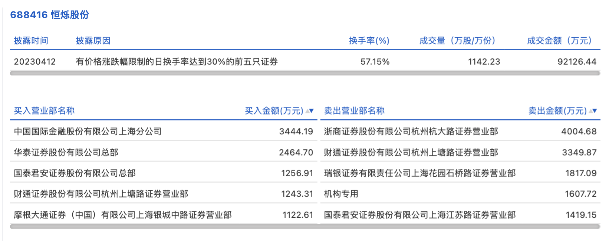This screenshot has height=241, width=609.
Task: Select the sell amount 3349.87
Action: [x=579, y=152]
